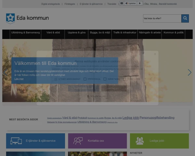
Task: Open the Kommun & politik menu
Action: coord(174,34)
